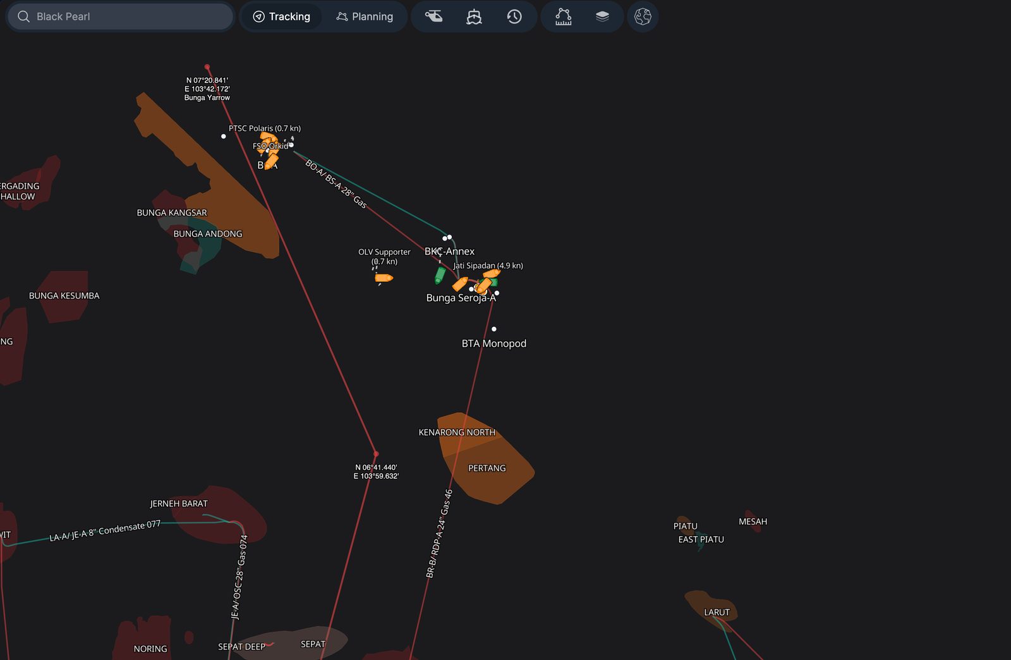Click the LA-A/ JE-A 8" Condensate 077 label
The image size is (1011, 660).
pyautogui.click(x=105, y=531)
